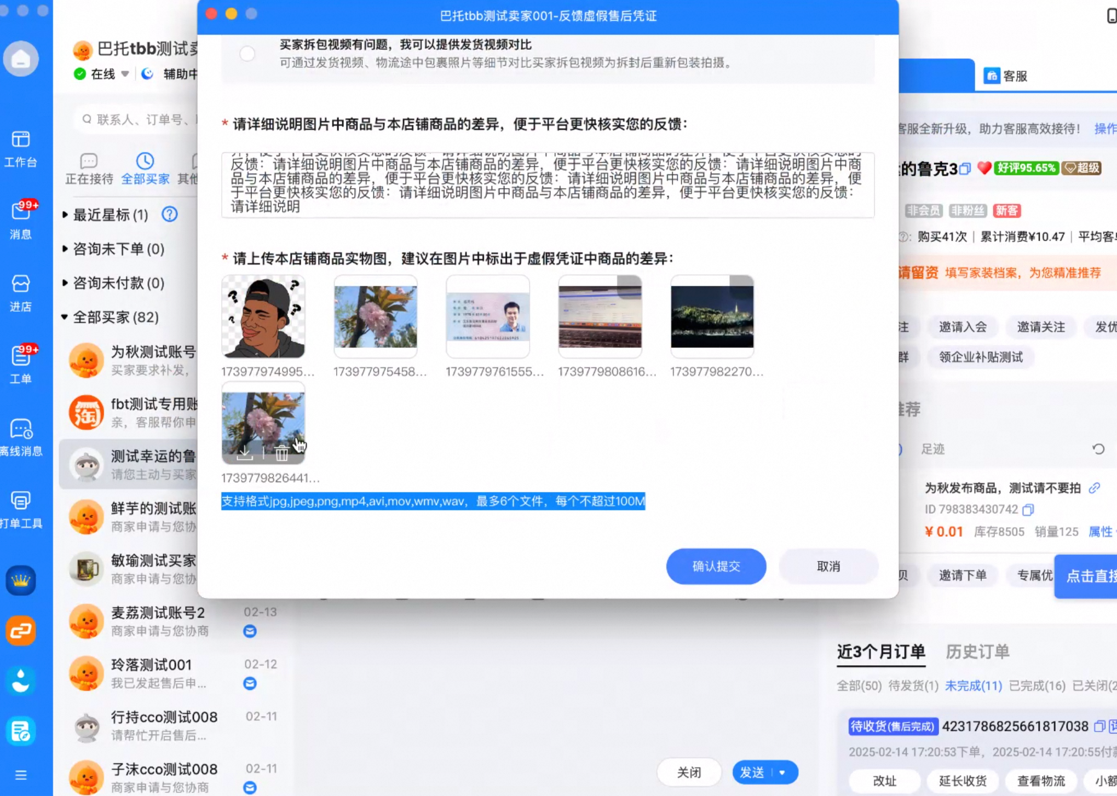Open chat with 敏瑜测试买家
The height and width of the screenshot is (796, 1117).
pyautogui.click(x=129, y=569)
